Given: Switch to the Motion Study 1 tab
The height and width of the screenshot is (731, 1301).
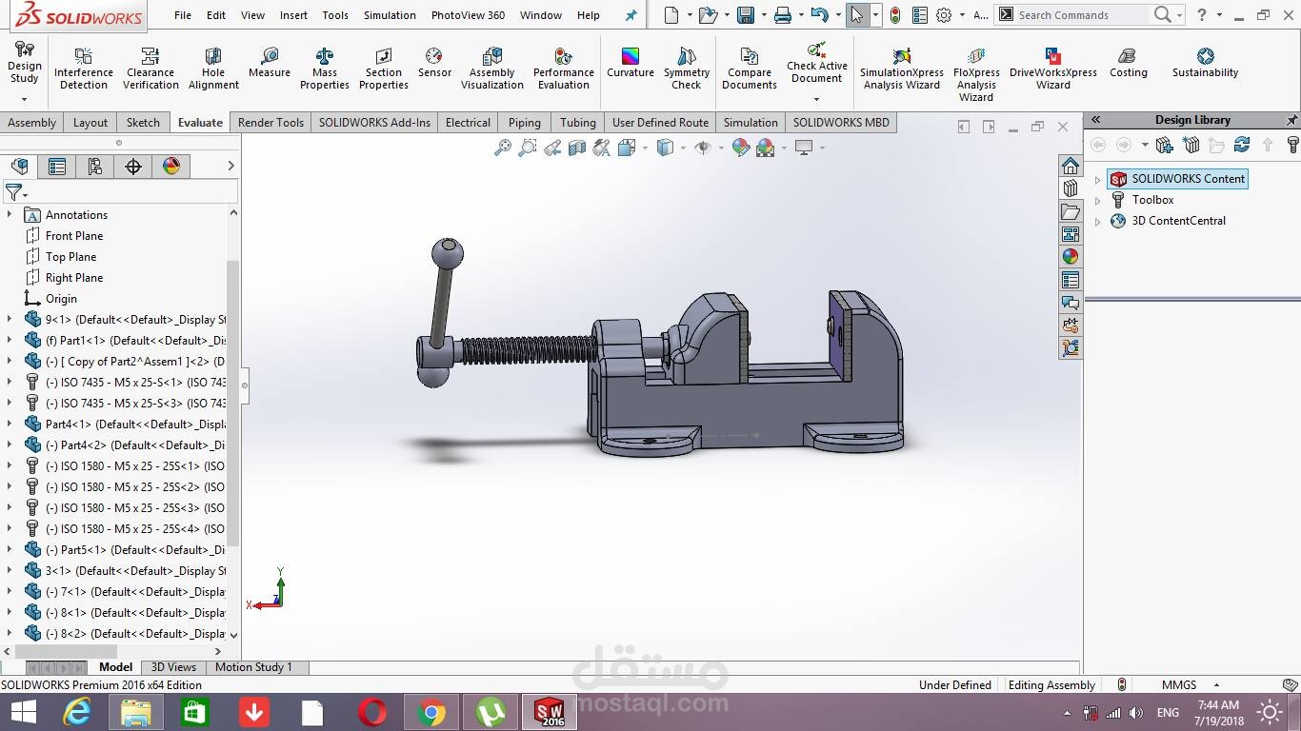Looking at the screenshot, I should pos(254,667).
